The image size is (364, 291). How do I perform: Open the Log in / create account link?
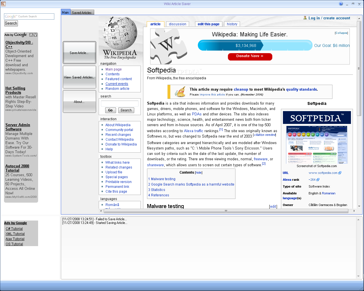click(x=329, y=18)
